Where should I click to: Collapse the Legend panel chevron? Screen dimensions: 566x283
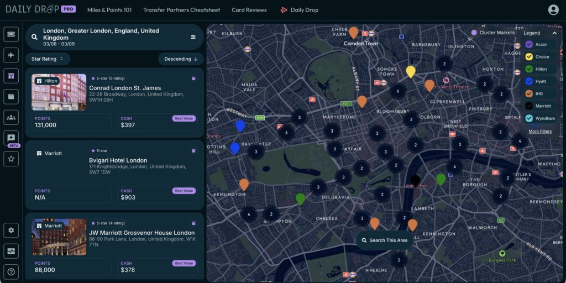(554, 33)
